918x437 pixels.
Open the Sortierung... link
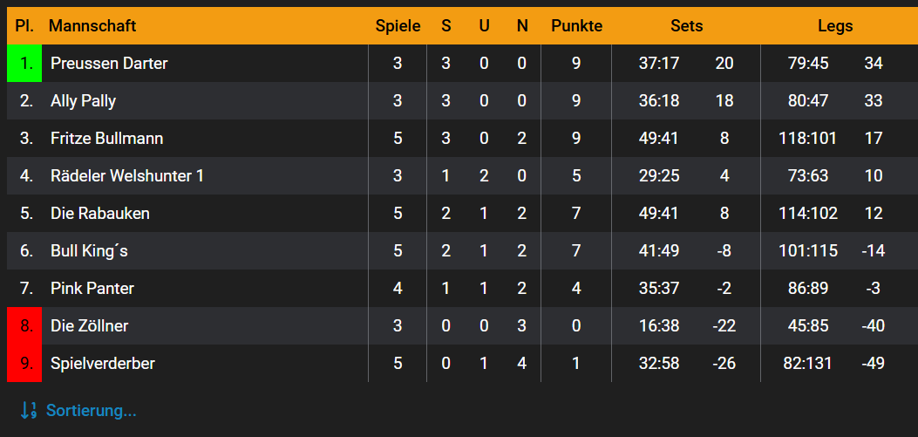(91, 410)
